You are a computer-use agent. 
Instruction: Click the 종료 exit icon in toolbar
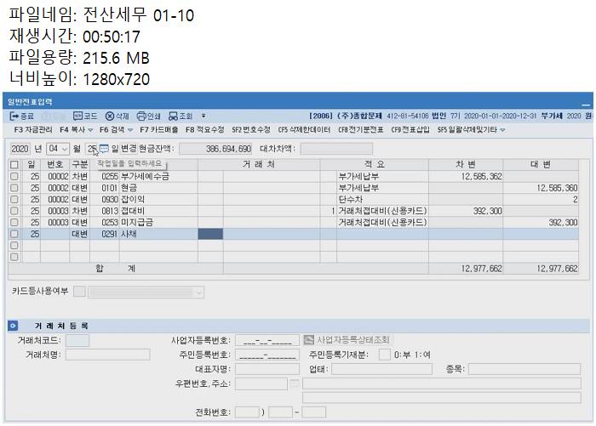(14, 116)
